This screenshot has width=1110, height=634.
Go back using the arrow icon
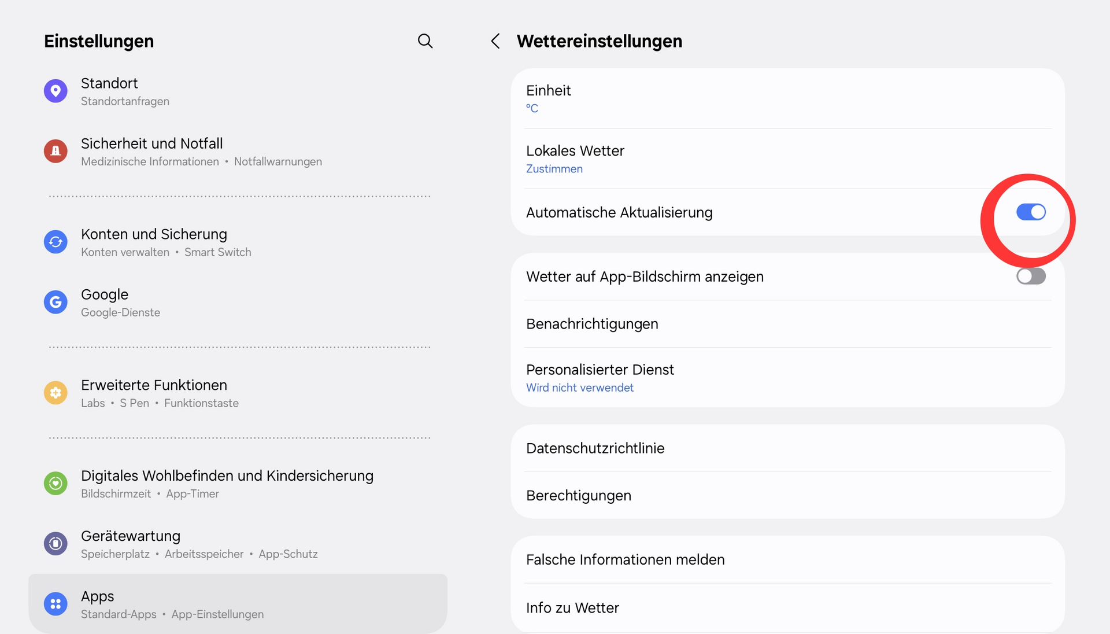pyautogui.click(x=495, y=41)
